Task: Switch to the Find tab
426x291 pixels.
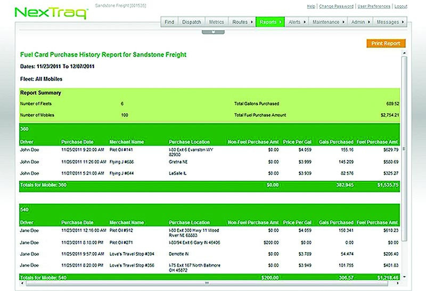Action: (169, 22)
